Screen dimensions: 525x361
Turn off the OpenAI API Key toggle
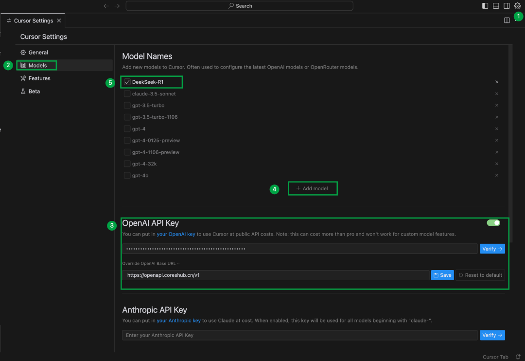click(x=493, y=223)
